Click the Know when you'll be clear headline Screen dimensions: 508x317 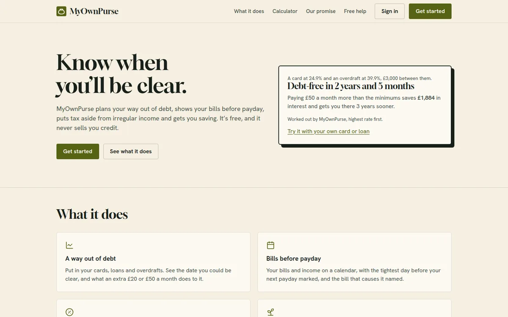pos(121,74)
